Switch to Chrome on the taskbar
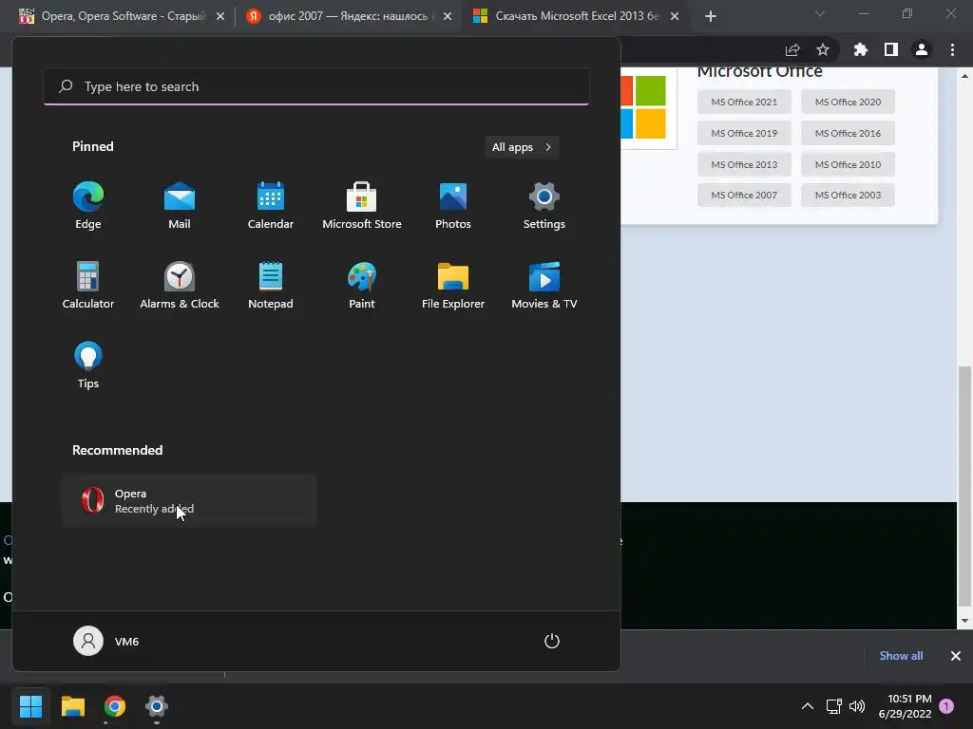 click(115, 706)
